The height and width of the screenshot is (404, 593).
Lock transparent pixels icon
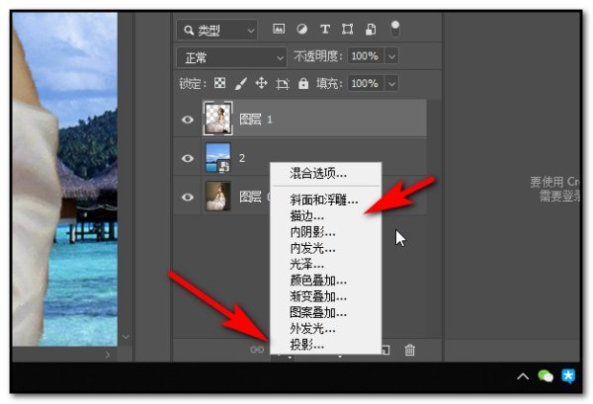click(x=218, y=84)
